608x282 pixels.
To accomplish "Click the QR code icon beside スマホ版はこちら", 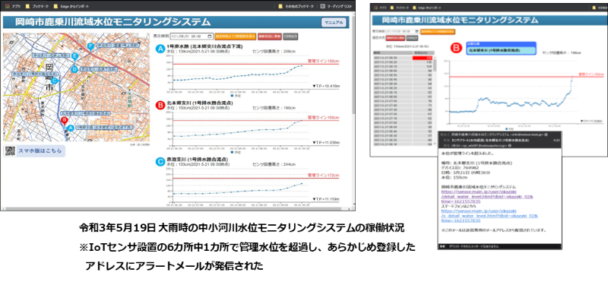I will 10,151.
